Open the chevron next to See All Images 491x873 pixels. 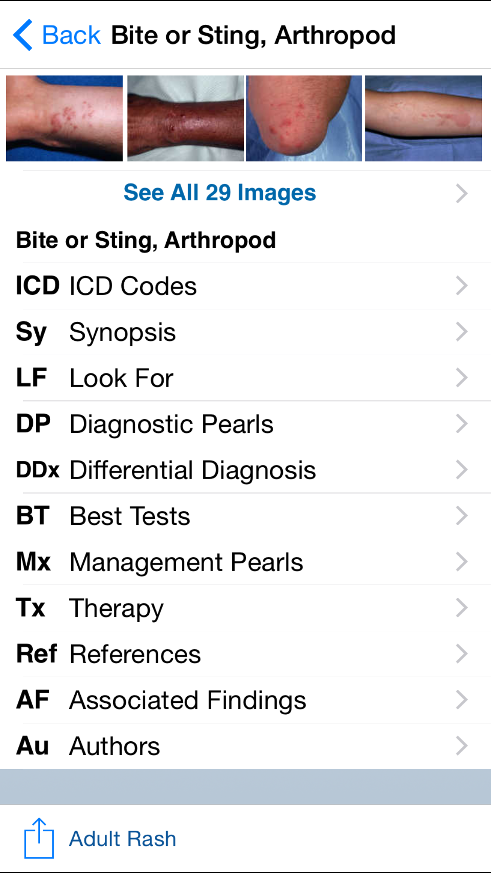tap(461, 193)
